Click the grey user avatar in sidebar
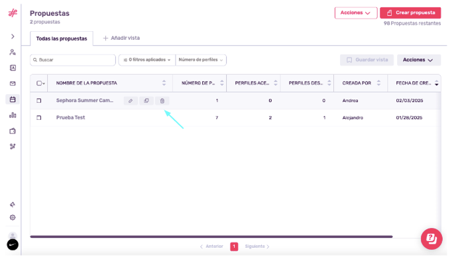Screen dimensions: 456x263 (x=13, y=235)
